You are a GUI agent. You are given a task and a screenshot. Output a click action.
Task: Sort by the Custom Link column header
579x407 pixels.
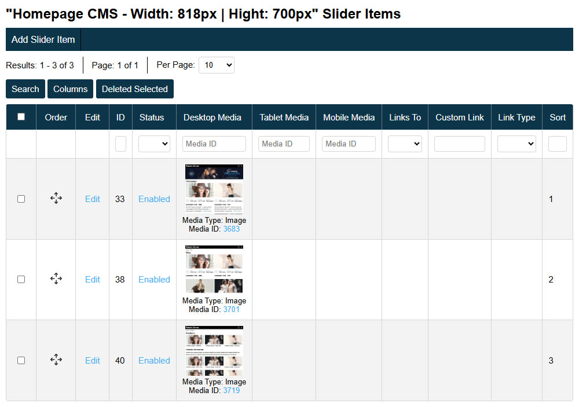tap(459, 118)
